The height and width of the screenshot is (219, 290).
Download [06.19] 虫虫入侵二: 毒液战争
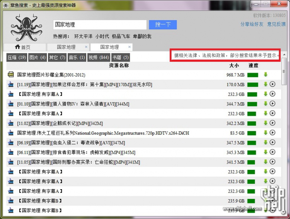(x=265, y=142)
